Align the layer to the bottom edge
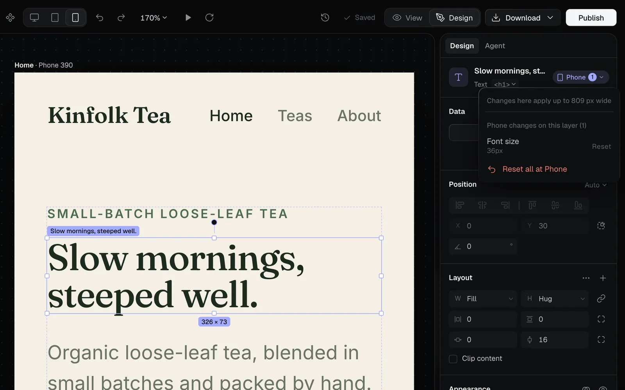625x390 pixels. pyautogui.click(x=578, y=205)
